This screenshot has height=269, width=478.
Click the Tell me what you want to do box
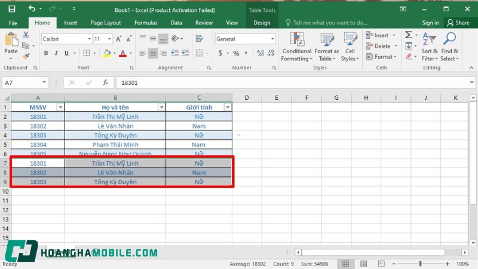(327, 23)
